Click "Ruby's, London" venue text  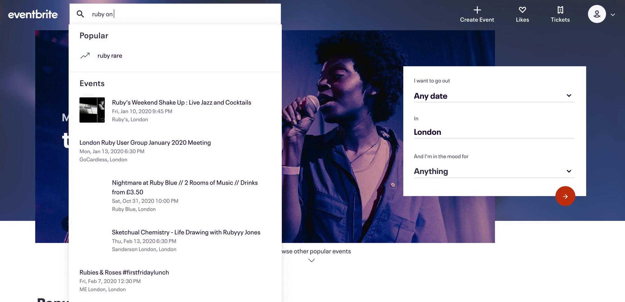[130, 120]
